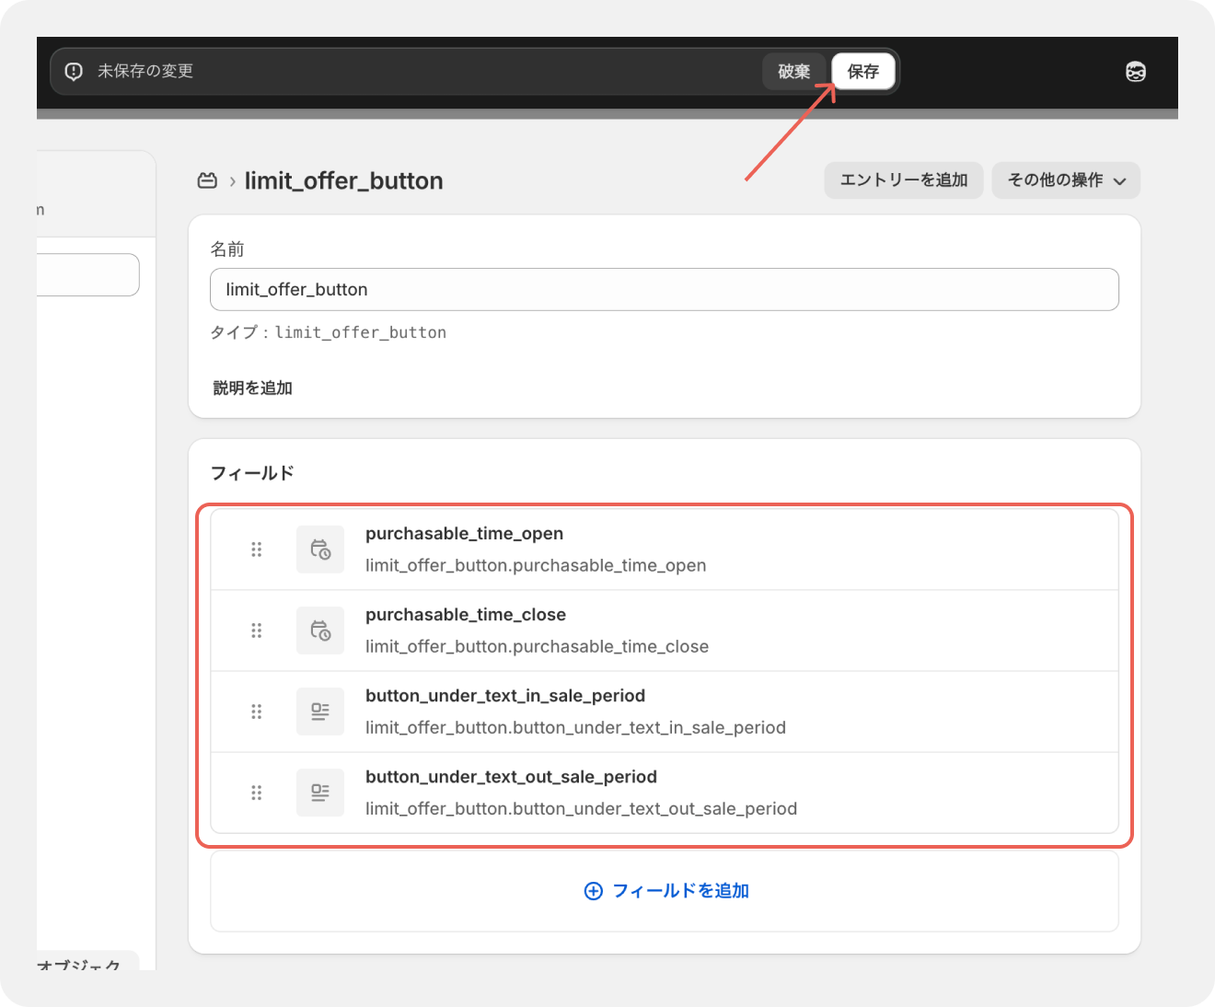Click the user avatar icon in top bar
This screenshot has height=1007, width=1215.
click(x=1135, y=72)
